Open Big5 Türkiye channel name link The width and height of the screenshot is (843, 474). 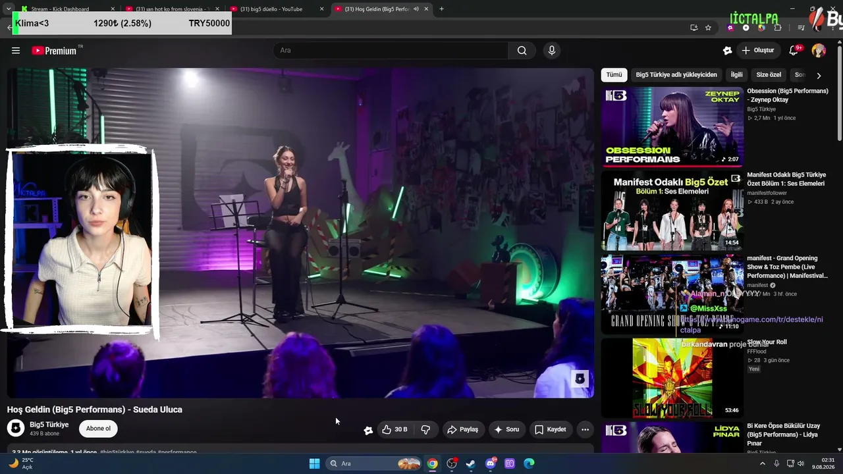tap(49, 425)
